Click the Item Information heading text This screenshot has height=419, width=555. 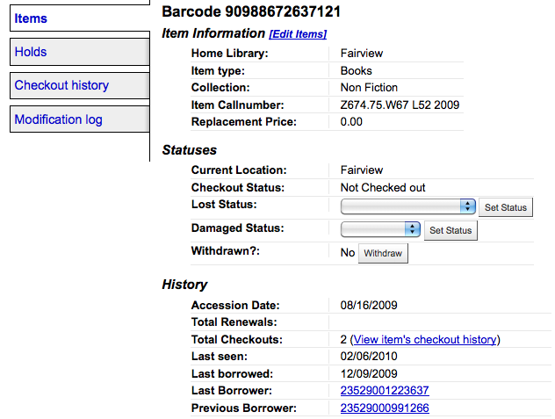(x=213, y=33)
